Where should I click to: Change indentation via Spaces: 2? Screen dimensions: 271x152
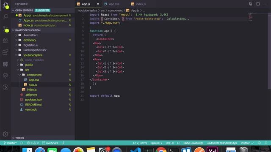tap(156, 143)
